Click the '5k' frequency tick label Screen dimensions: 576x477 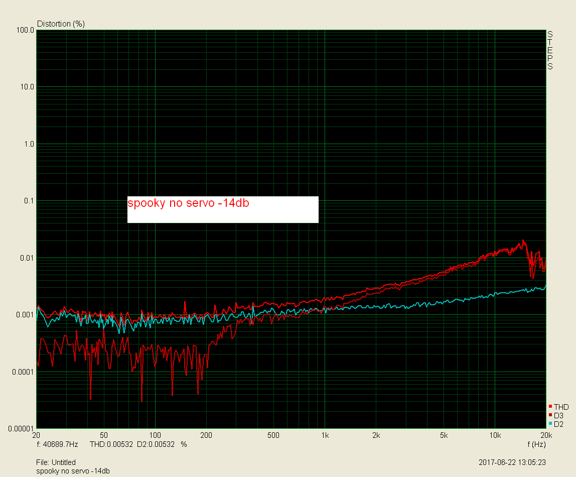[444, 435]
